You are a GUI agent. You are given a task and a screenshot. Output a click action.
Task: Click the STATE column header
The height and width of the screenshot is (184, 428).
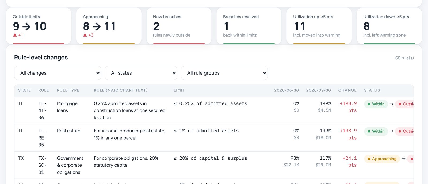click(x=24, y=90)
